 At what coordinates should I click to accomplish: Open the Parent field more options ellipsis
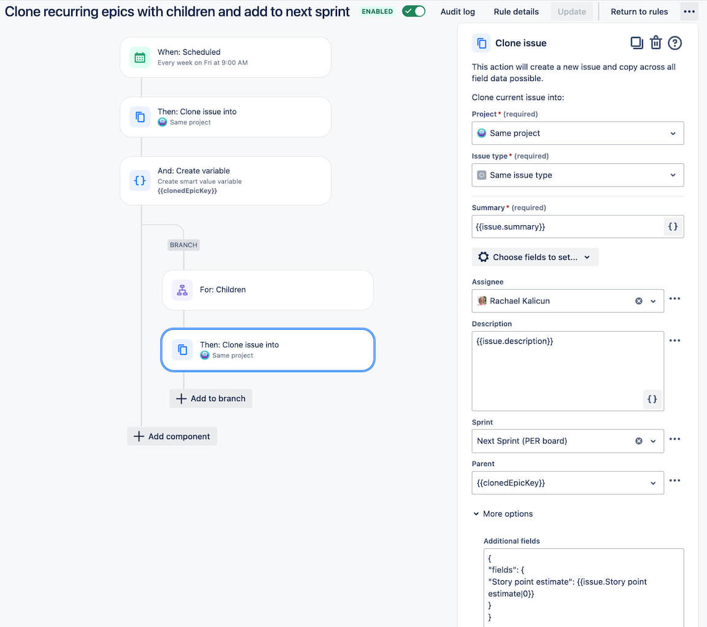point(674,480)
